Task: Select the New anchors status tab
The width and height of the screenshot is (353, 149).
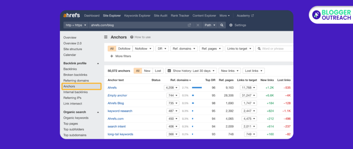Action: point(147,71)
